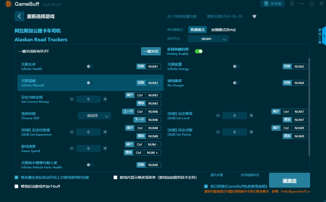Disable the Hotkey Enable toggle
The height and width of the screenshot is (202, 326).
199,51
